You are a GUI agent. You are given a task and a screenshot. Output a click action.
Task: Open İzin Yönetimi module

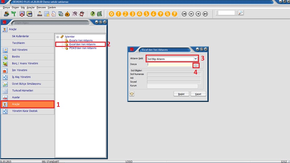[x=27, y=70]
